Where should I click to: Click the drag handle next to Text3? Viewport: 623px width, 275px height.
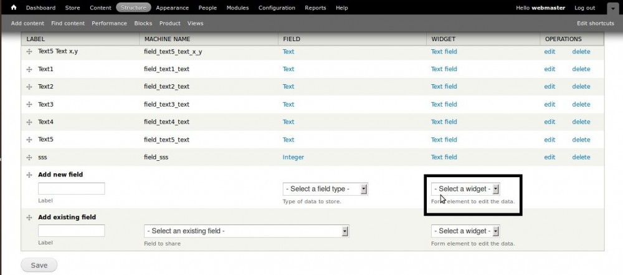pos(29,105)
